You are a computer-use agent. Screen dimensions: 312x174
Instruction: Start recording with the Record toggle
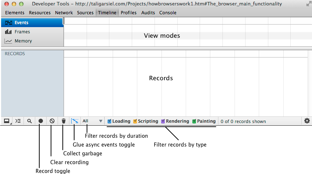tap(41, 121)
